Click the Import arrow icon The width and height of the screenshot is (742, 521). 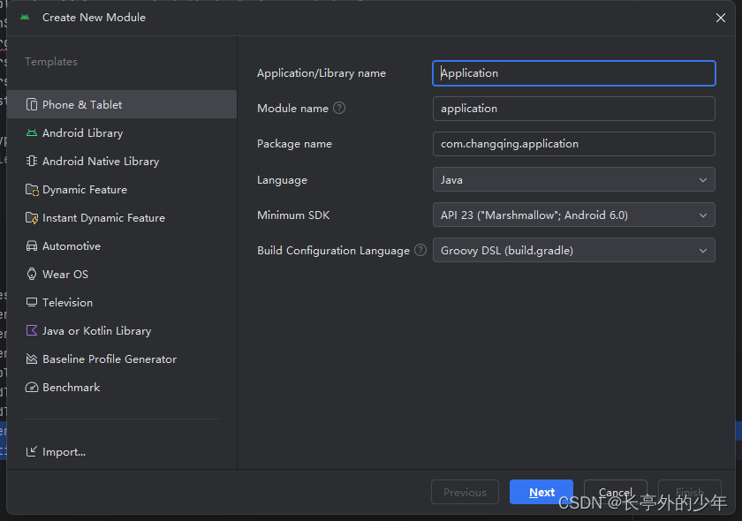pyautogui.click(x=32, y=452)
